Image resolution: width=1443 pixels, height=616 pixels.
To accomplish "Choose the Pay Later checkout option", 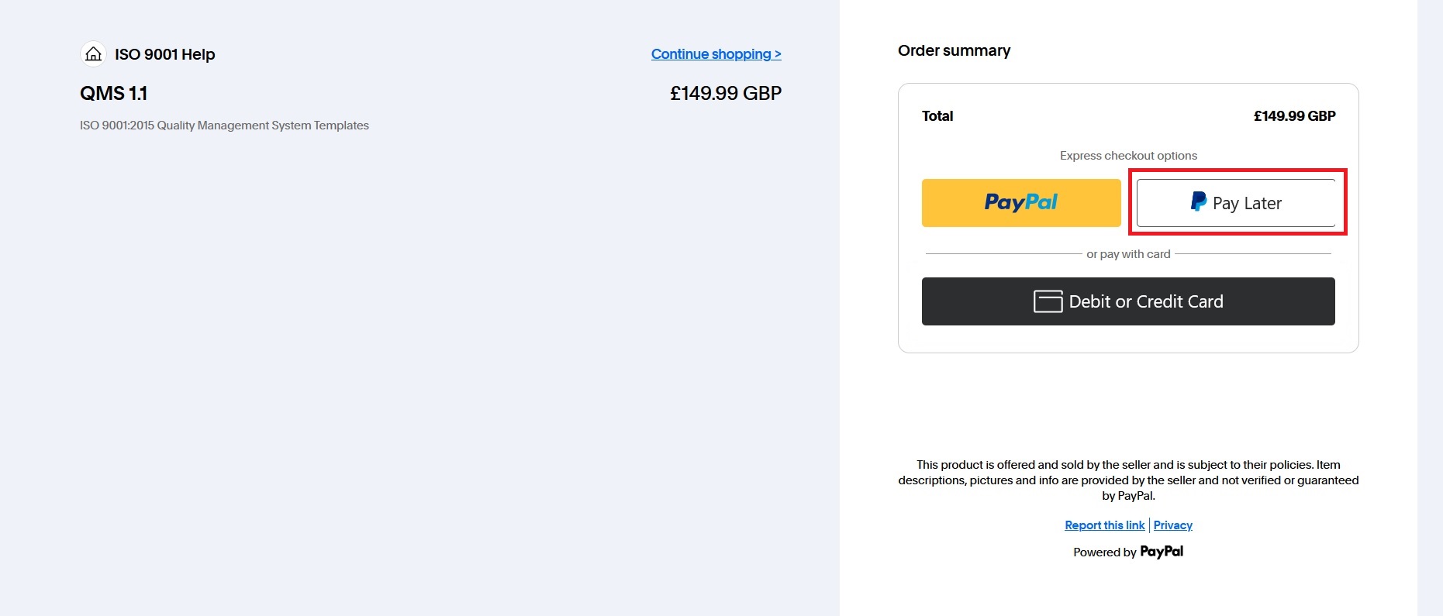I will point(1236,203).
